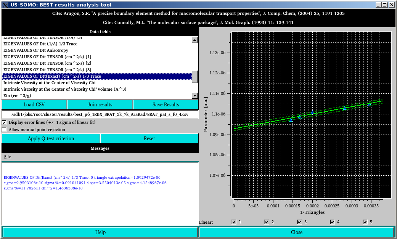Select Intrinsic Viscosity at Center of Viscosity Chi
This screenshot has height=239, width=397.
coord(50,83)
